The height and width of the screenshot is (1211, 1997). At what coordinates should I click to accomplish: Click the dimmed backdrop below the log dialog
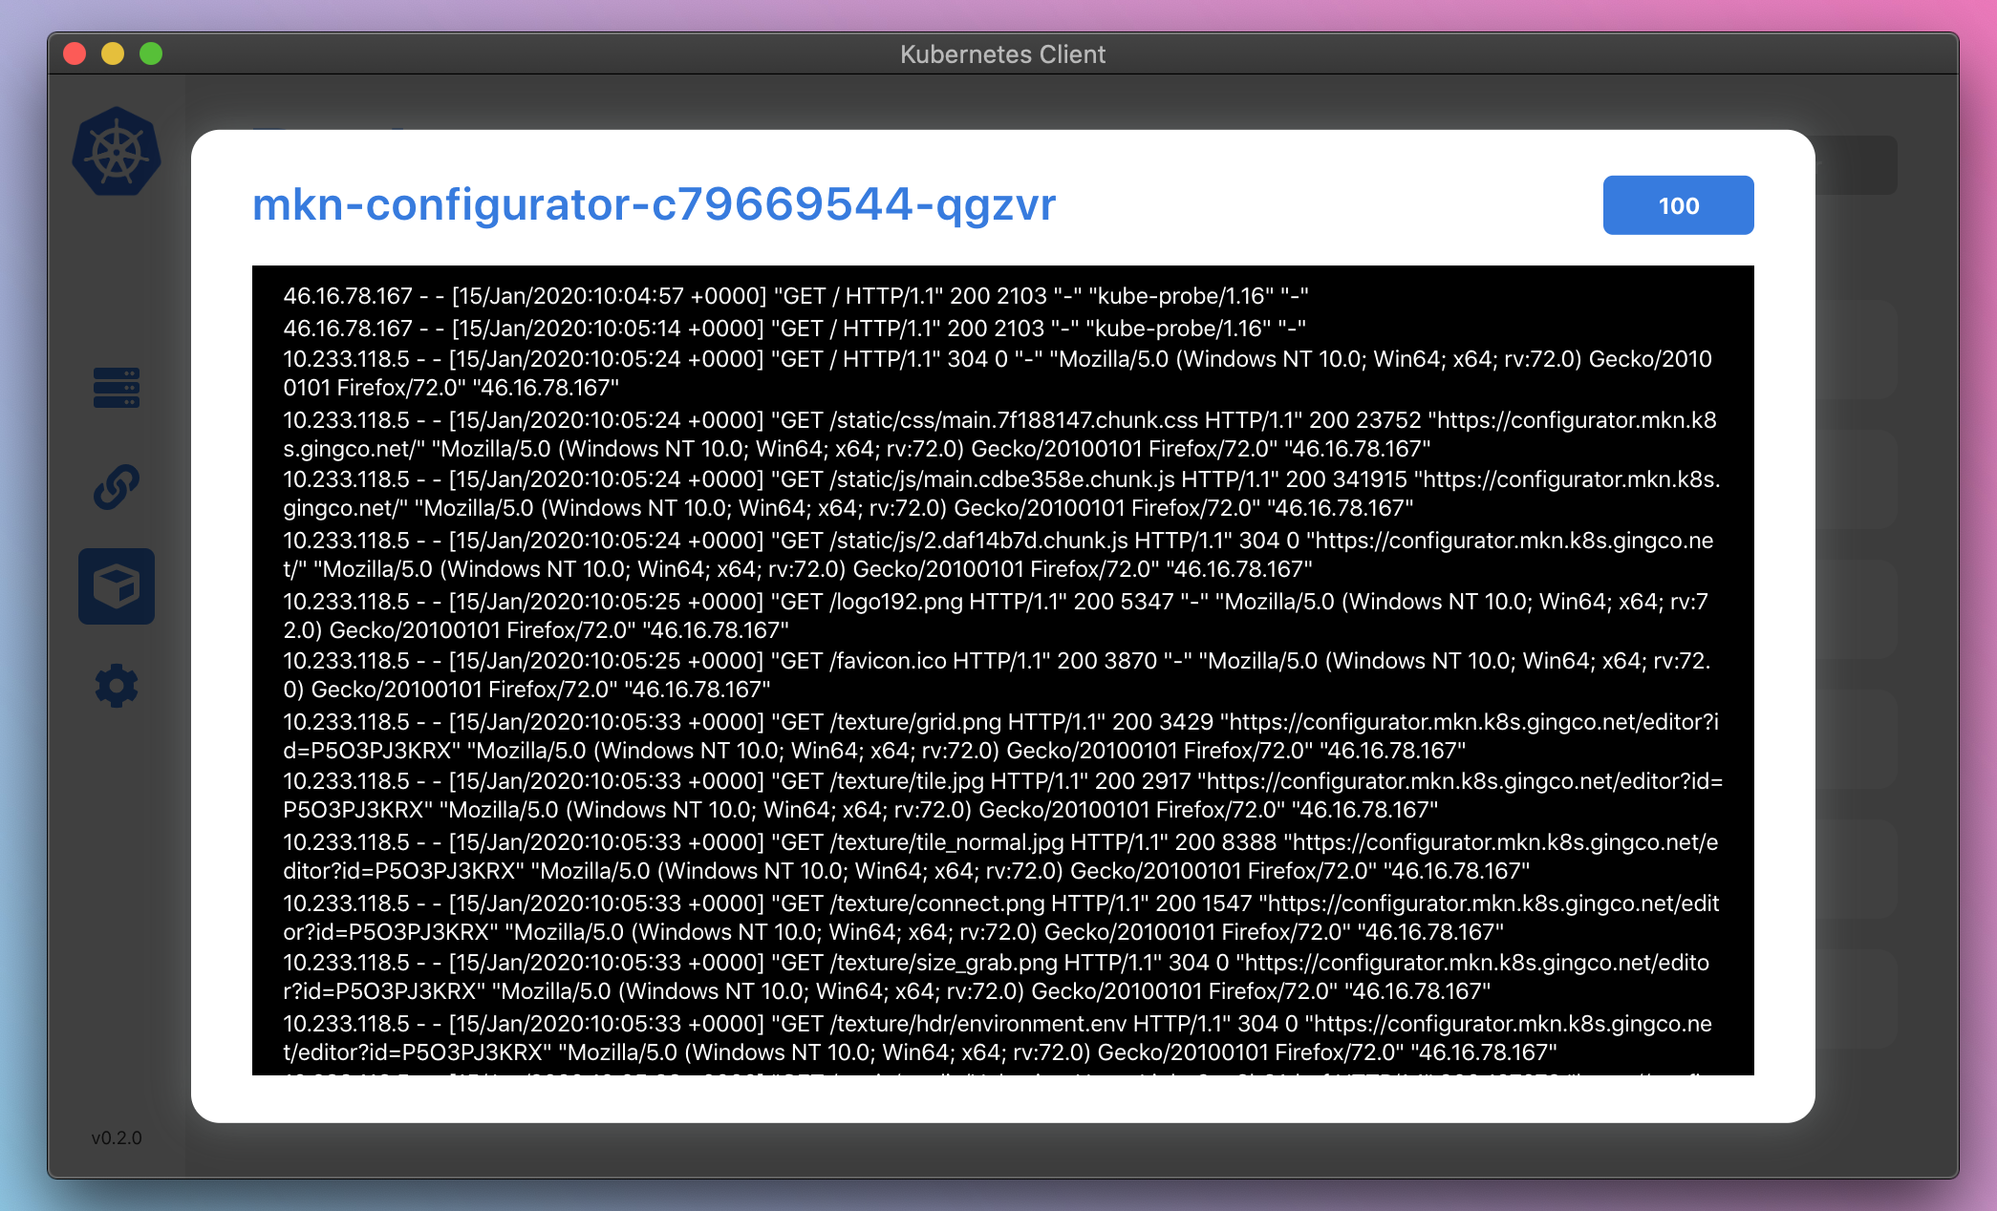point(1003,1150)
